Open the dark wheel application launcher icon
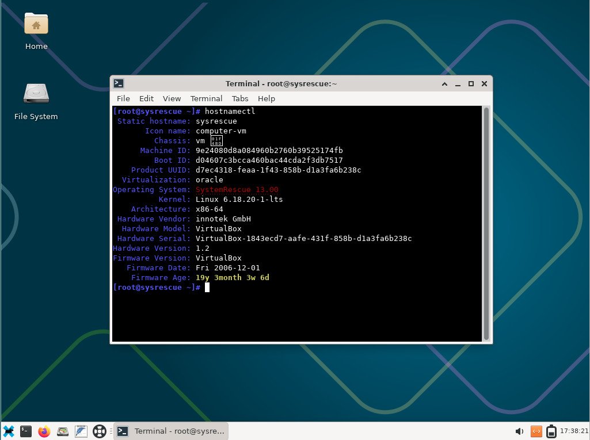 pos(99,430)
